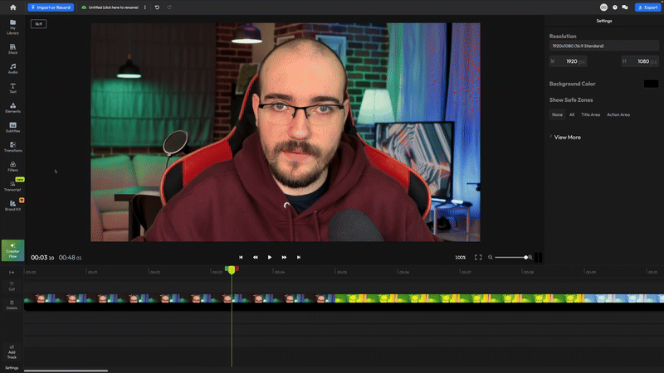Open the 16:9 aspect ratio selector

38,24
